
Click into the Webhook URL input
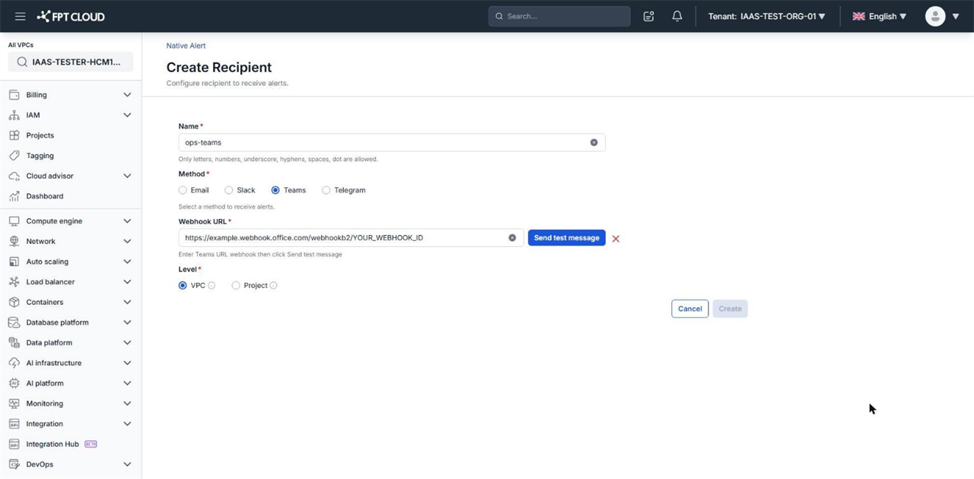click(352, 238)
